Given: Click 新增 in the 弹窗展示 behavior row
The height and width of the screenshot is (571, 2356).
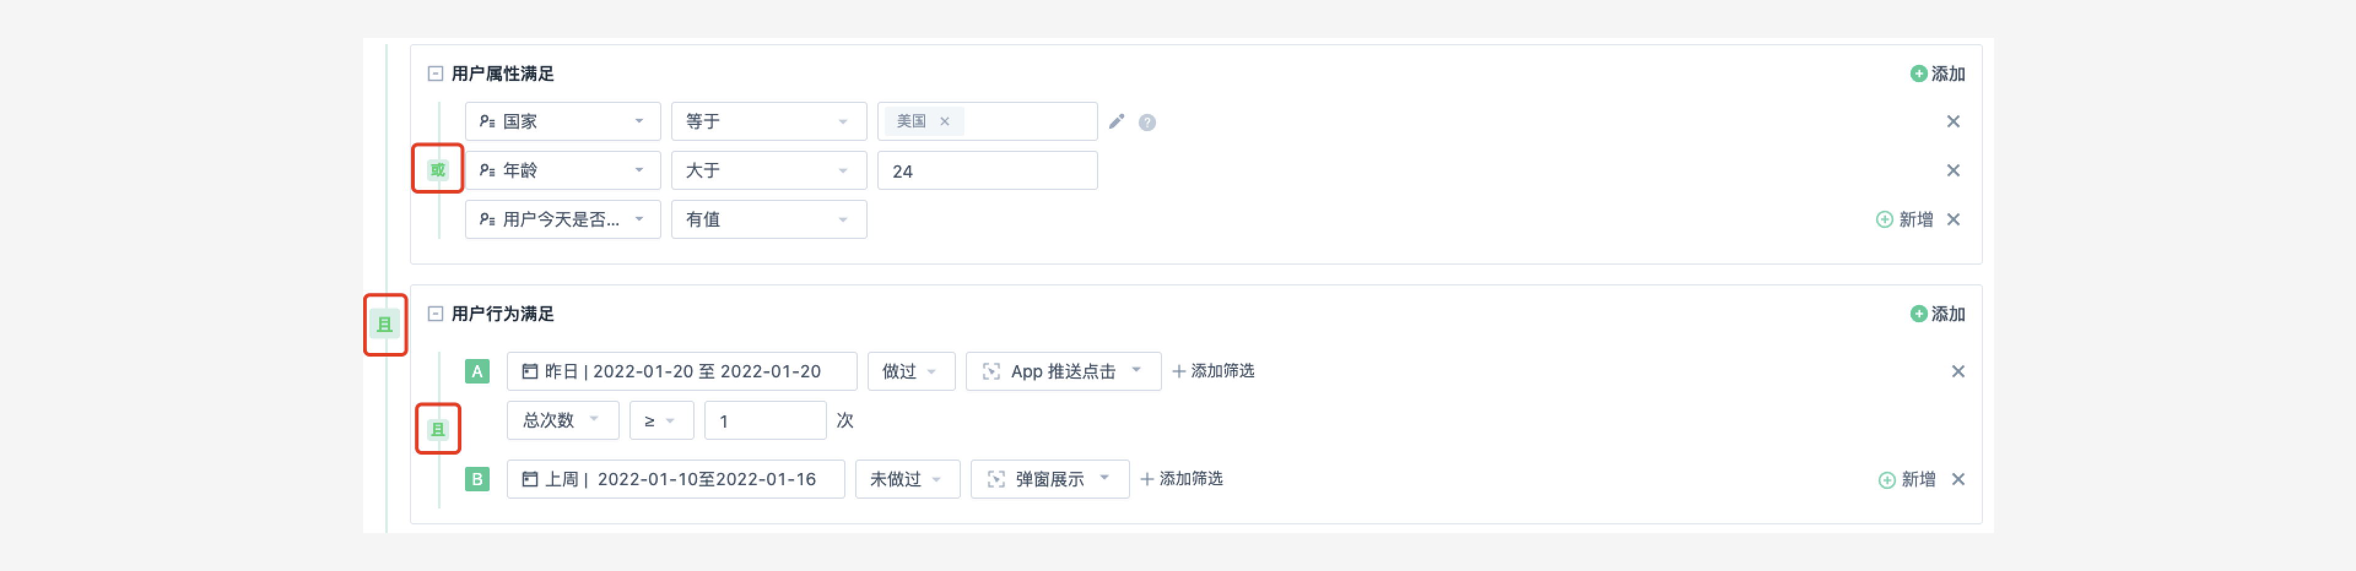Looking at the screenshot, I should (1907, 480).
